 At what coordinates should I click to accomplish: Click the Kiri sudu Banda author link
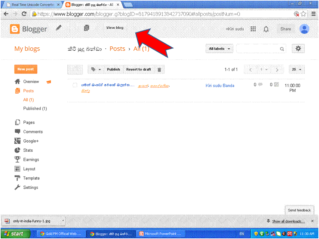tap(220, 85)
